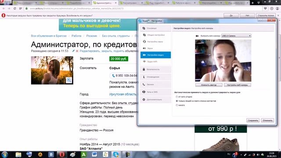The image size is (281, 158).
Task: Click the heart bookmark icon in address bar
Action: (265, 8)
